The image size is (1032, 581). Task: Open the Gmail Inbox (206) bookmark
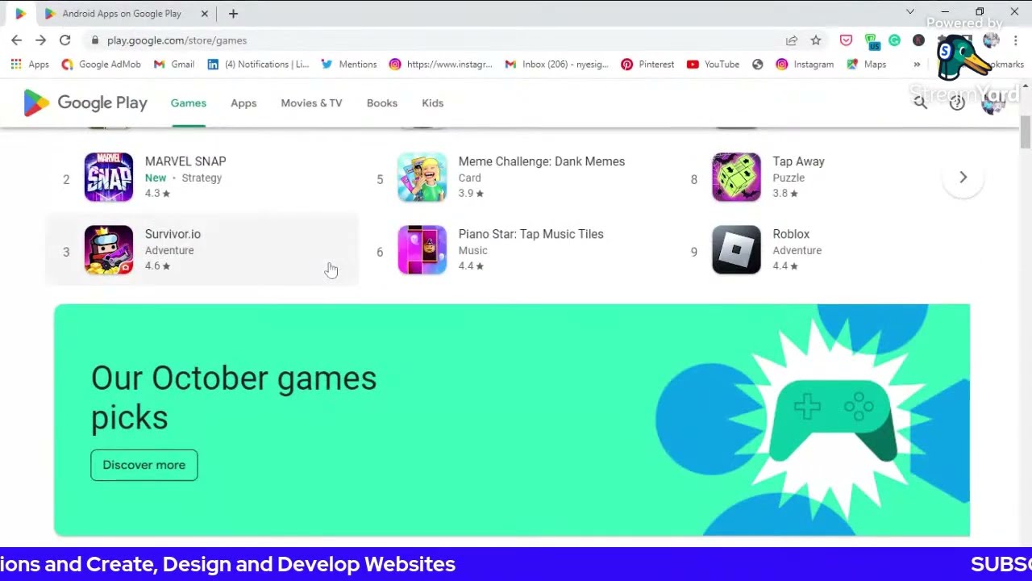[556, 65]
